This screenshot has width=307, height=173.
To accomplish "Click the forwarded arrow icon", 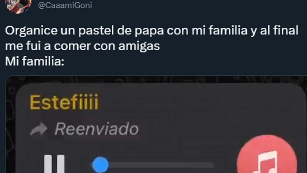I will pyautogui.click(x=39, y=129).
